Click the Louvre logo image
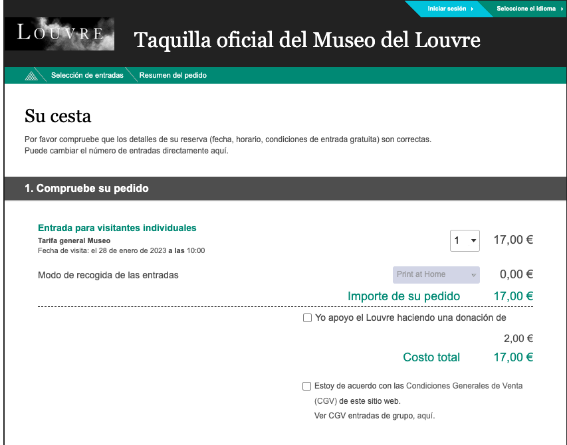Viewport: 567px width, 445px height. [59, 34]
